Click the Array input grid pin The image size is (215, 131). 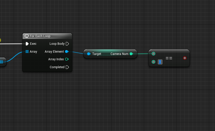[x=27, y=52]
